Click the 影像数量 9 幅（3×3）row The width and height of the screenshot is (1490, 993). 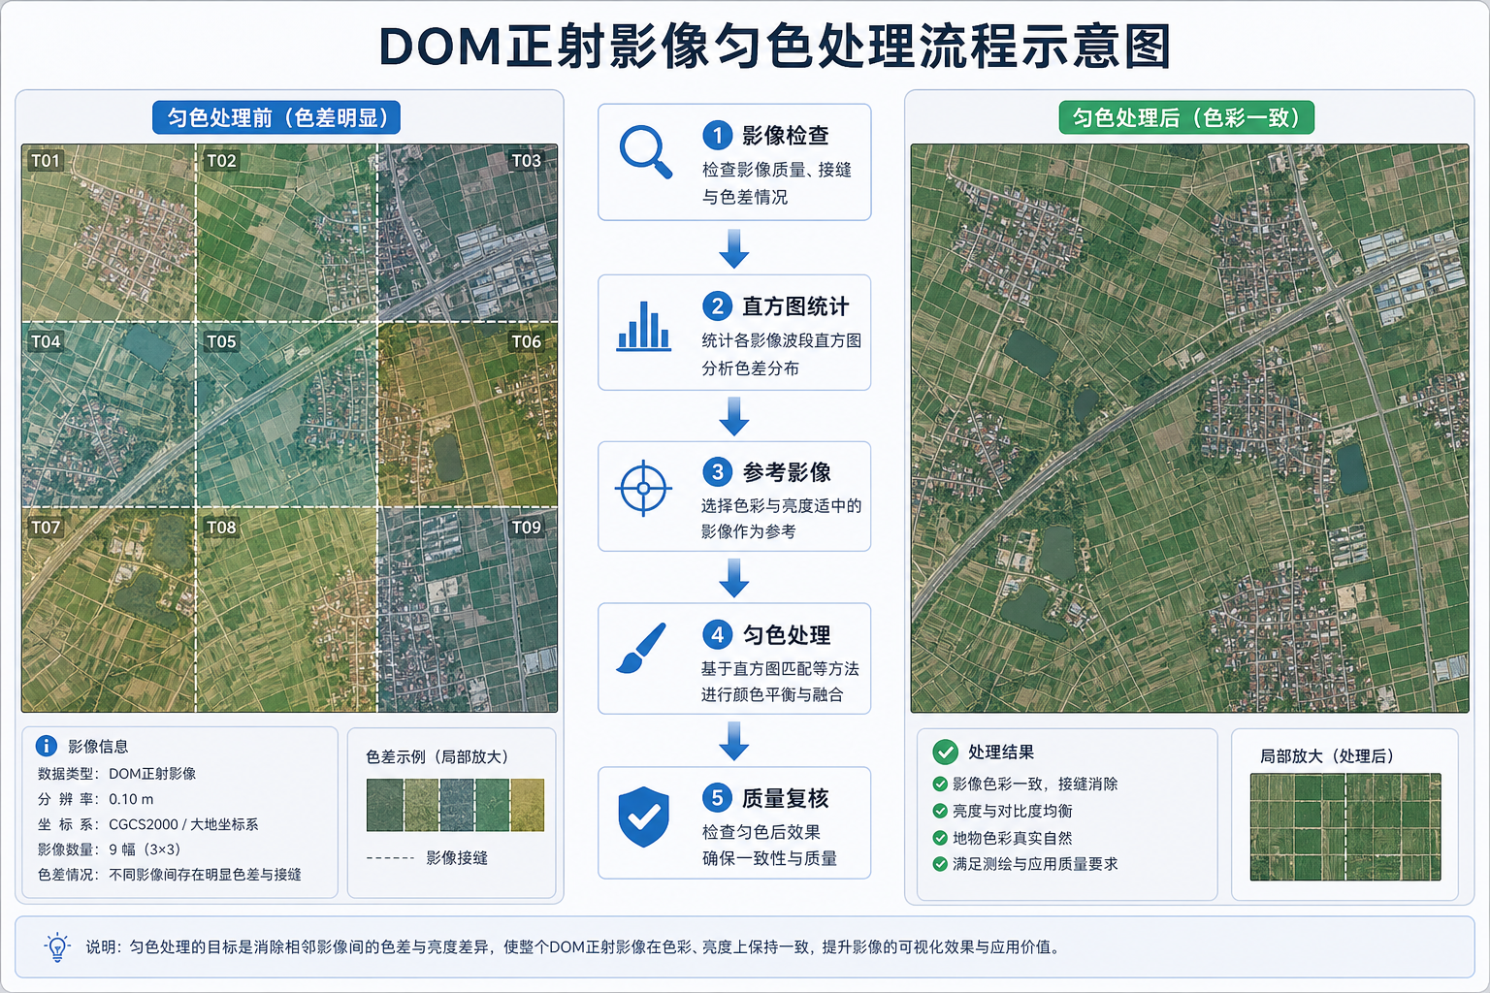click(110, 849)
